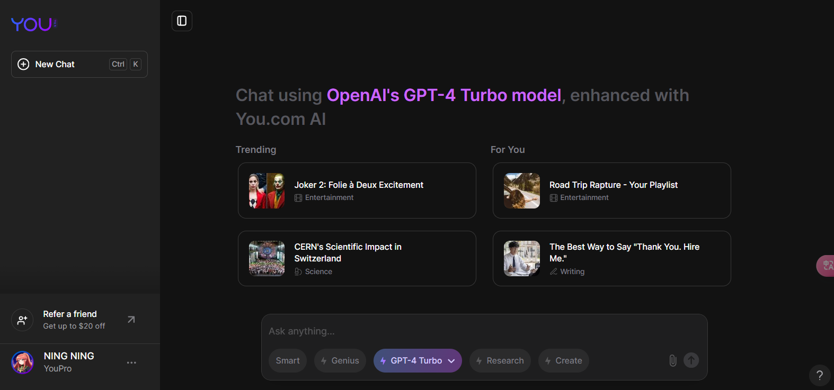Click the Thank You Hire Me thumbnail
This screenshot has height=390, width=834.
point(522,259)
